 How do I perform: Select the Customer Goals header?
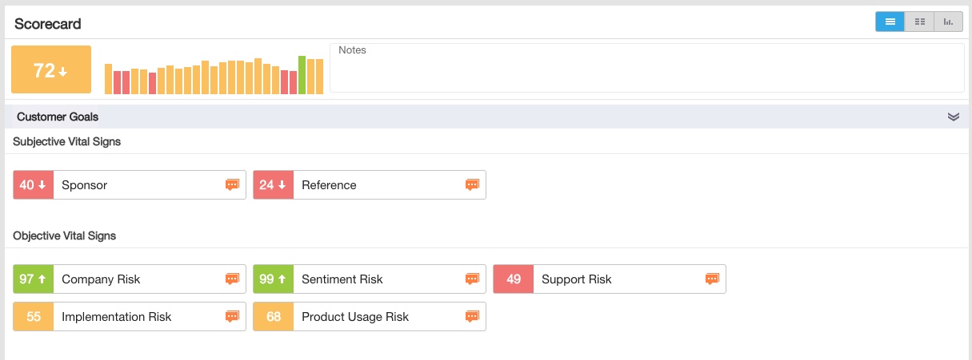pyautogui.click(x=58, y=117)
